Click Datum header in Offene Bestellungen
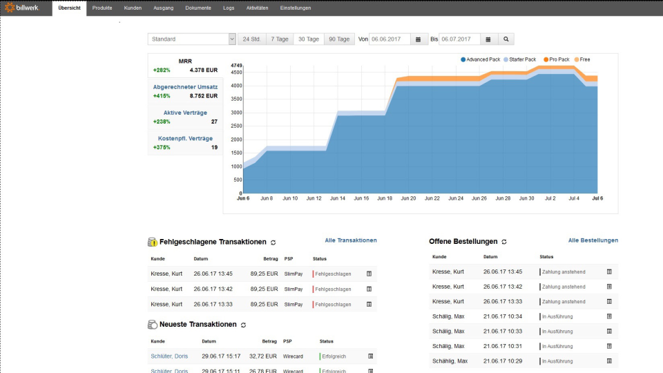Screen dimensions: 663x373 tap(490, 257)
